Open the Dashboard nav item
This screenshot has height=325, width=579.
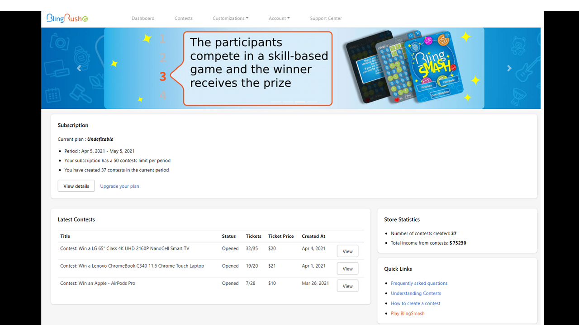[x=143, y=19]
